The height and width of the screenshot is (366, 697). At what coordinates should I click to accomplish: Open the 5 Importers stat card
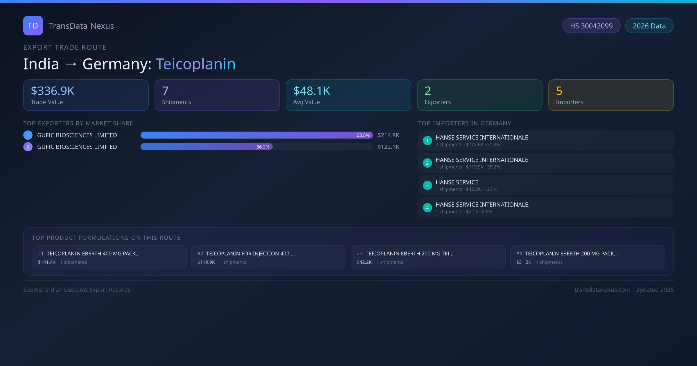coord(611,95)
